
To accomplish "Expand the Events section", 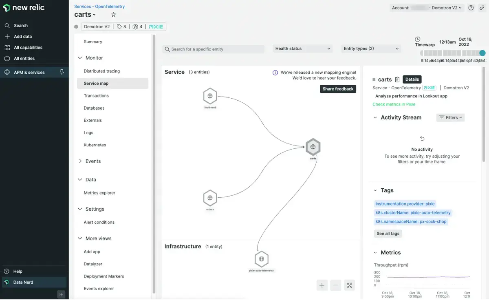I will pyautogui.click(x=80, y=161).
